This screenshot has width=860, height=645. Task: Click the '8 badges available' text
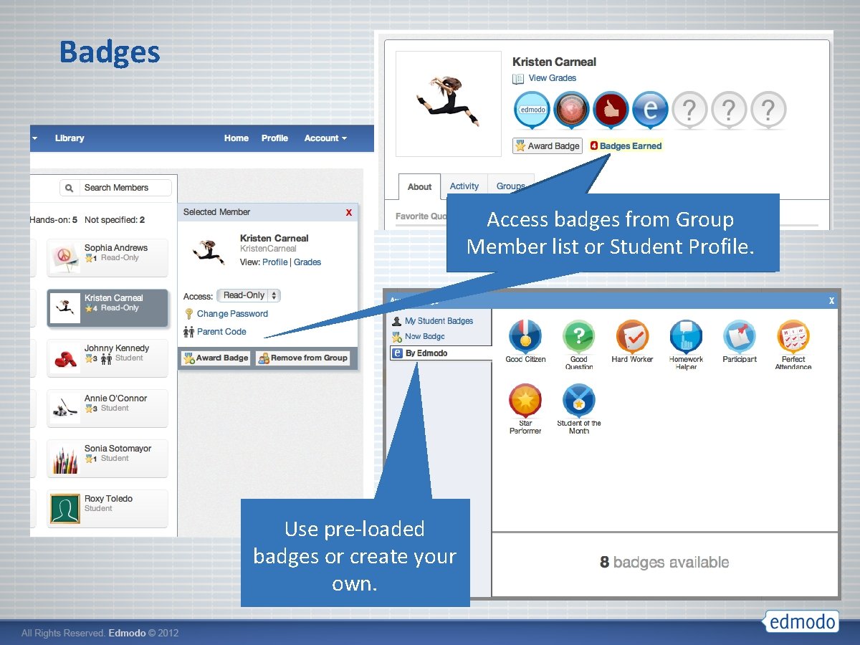[x=664, y=563]
